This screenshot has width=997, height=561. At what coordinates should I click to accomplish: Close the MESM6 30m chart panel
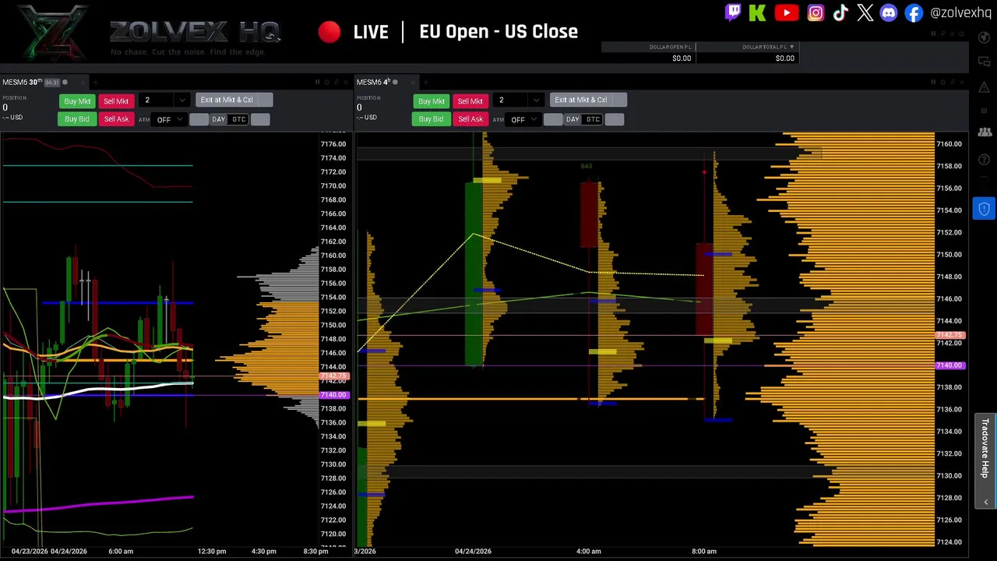(x=346, y=82)
